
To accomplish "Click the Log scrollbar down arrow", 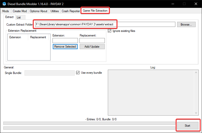I will (196, 113).
